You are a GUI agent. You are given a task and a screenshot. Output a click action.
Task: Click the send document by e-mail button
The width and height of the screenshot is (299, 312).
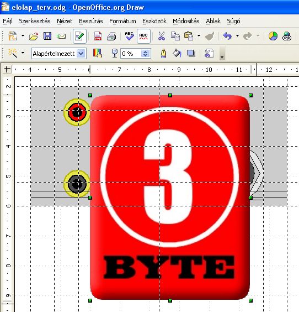point(61,37)
